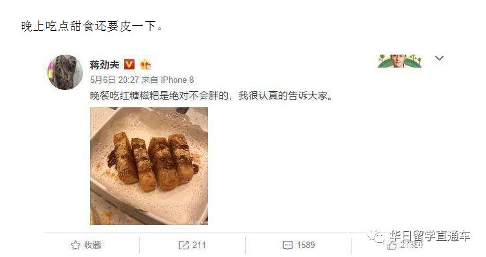Open the post timestamp 5月6日 20:27
The image size is (486, 257).
tap(115, 80)
